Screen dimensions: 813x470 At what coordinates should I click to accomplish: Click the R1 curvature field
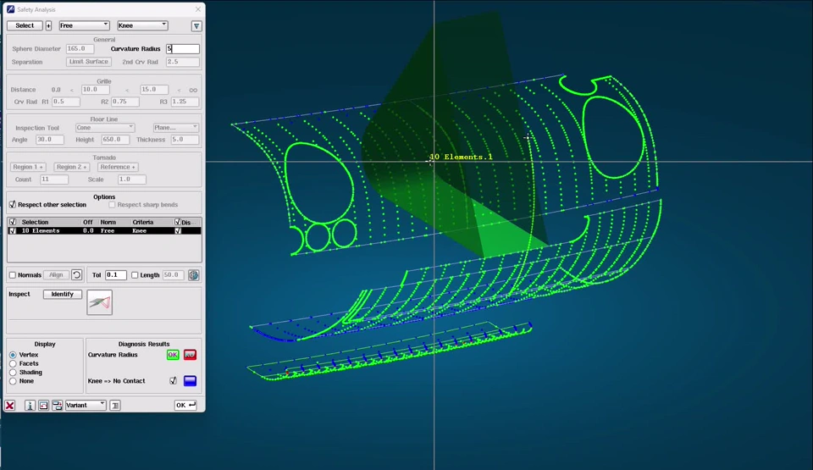tap(65, 102)
